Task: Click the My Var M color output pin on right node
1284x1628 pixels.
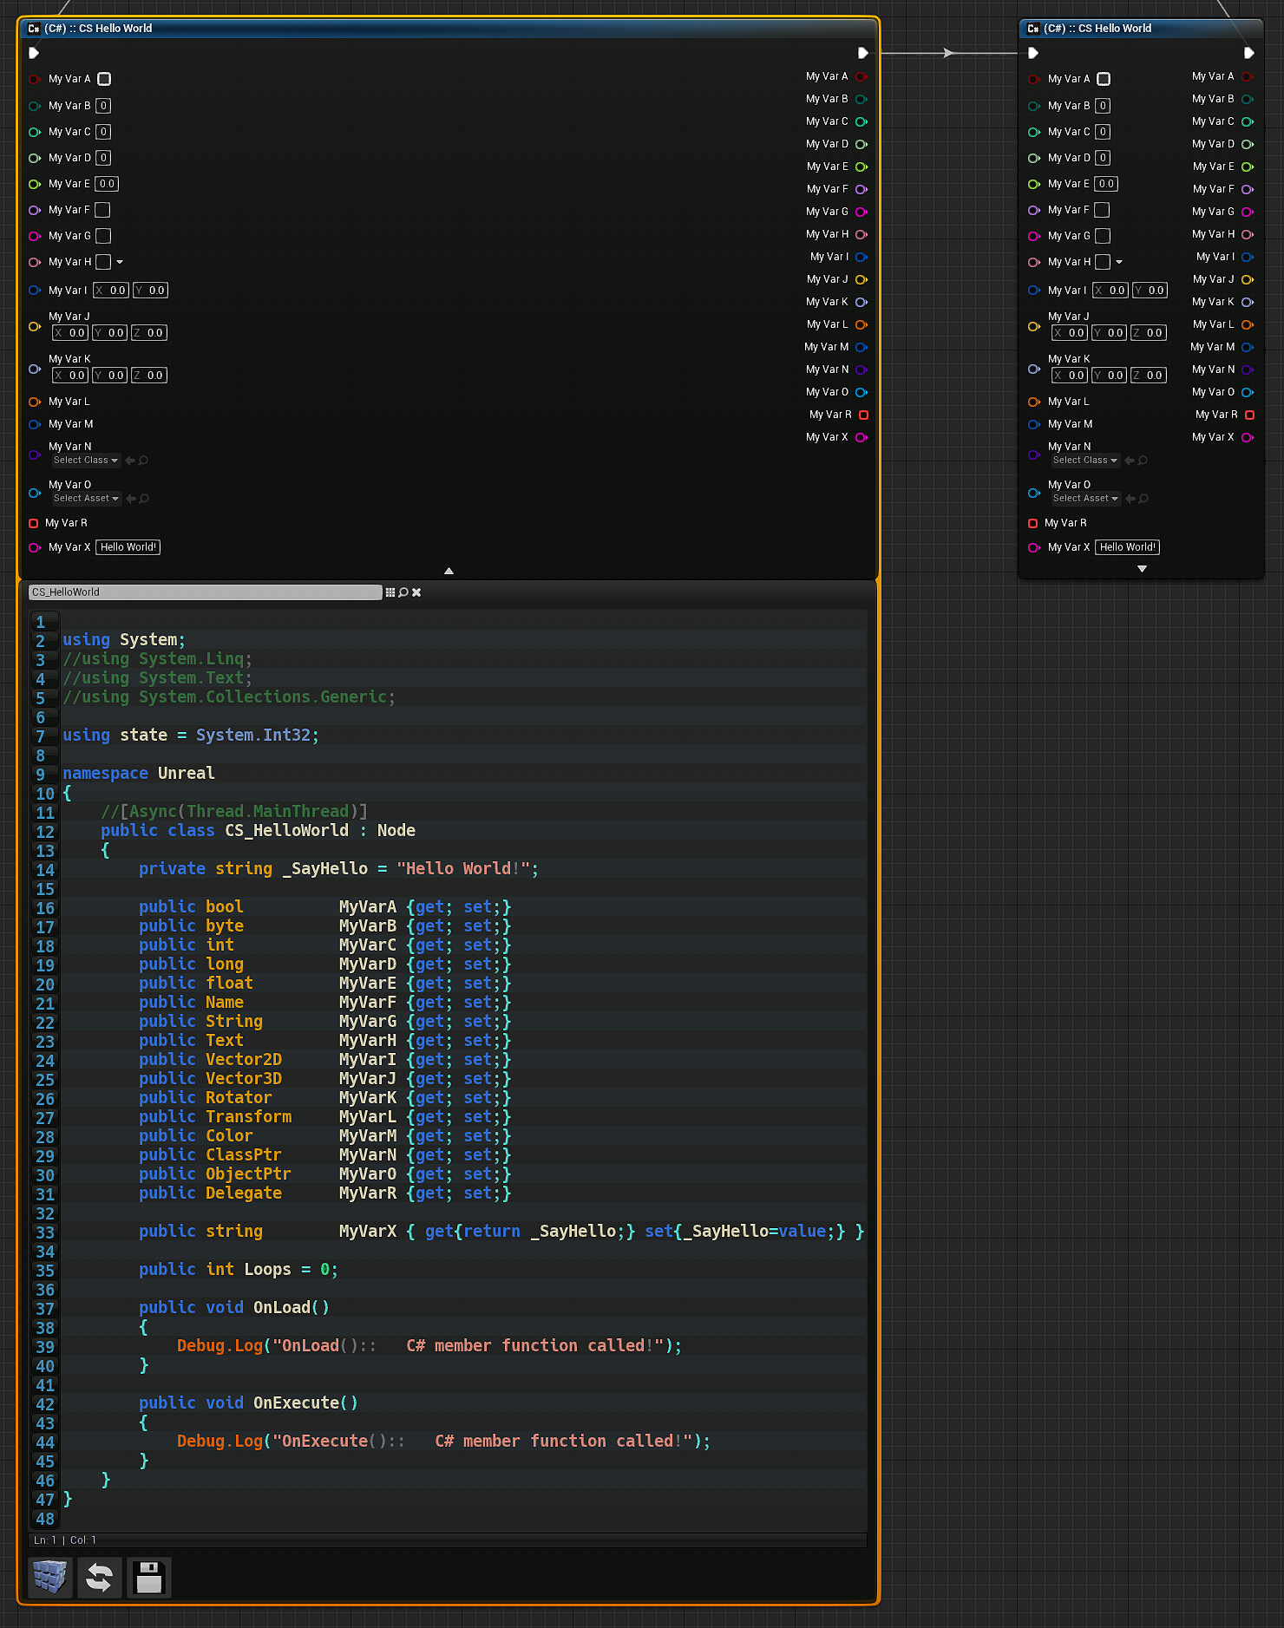Action: 1248,347
